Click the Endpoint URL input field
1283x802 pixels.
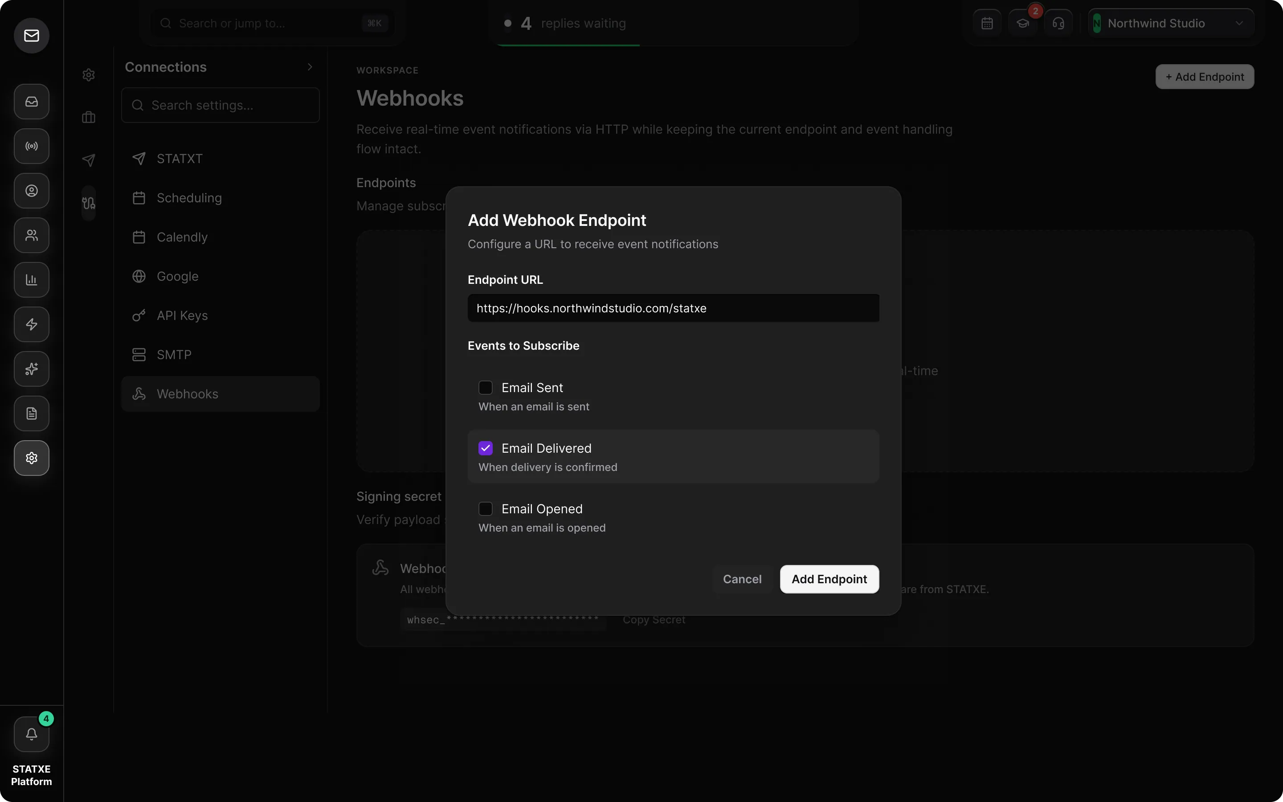click(x=673, y=308)
